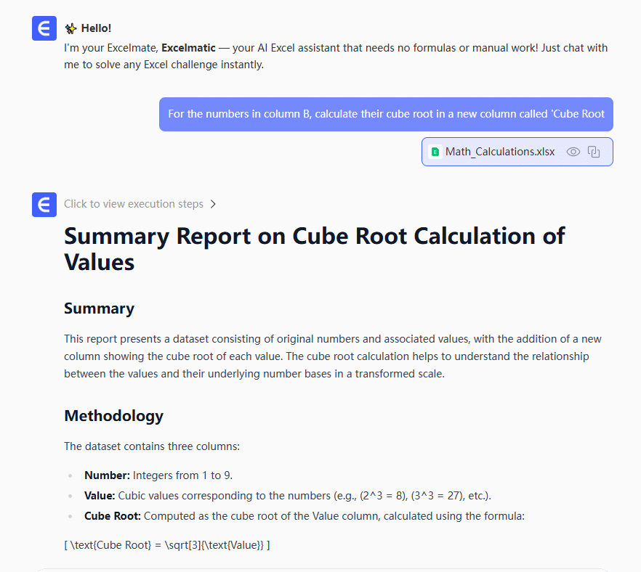
Task: Open 'Click to view execution steps'
Action: coord(134,204)
